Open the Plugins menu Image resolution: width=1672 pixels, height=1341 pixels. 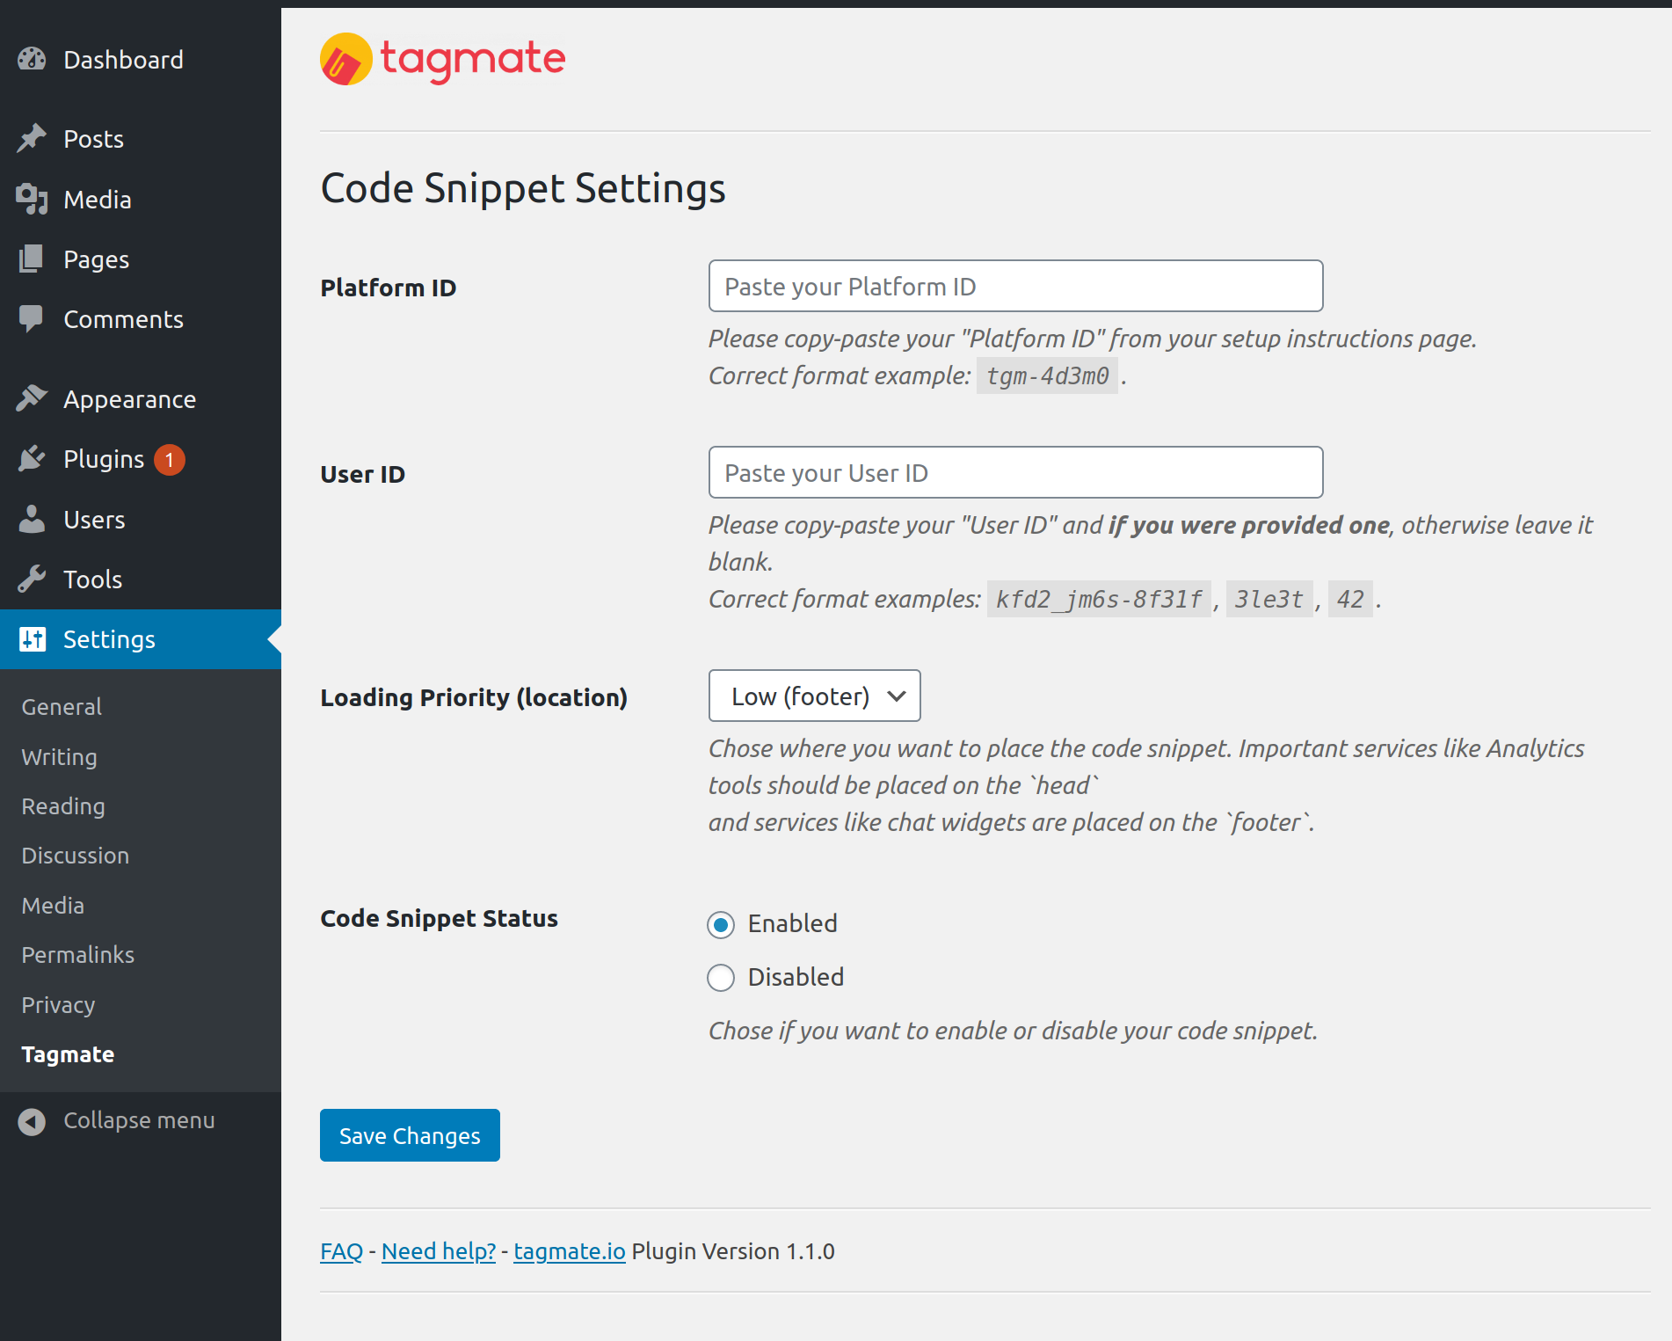(x=141, y=459)
